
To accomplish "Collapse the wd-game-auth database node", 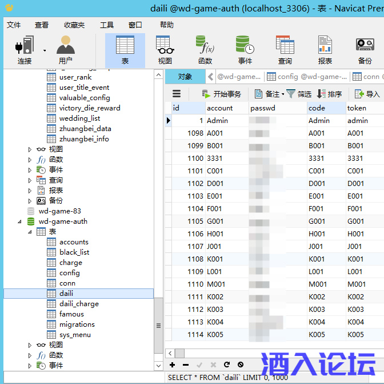I will 21,221.
